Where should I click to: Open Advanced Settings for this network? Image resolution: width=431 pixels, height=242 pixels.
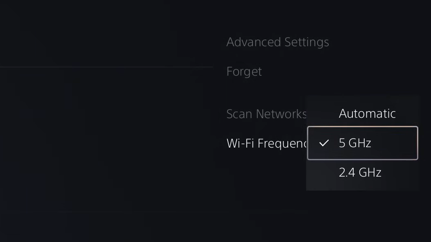[x=278, y=42]
